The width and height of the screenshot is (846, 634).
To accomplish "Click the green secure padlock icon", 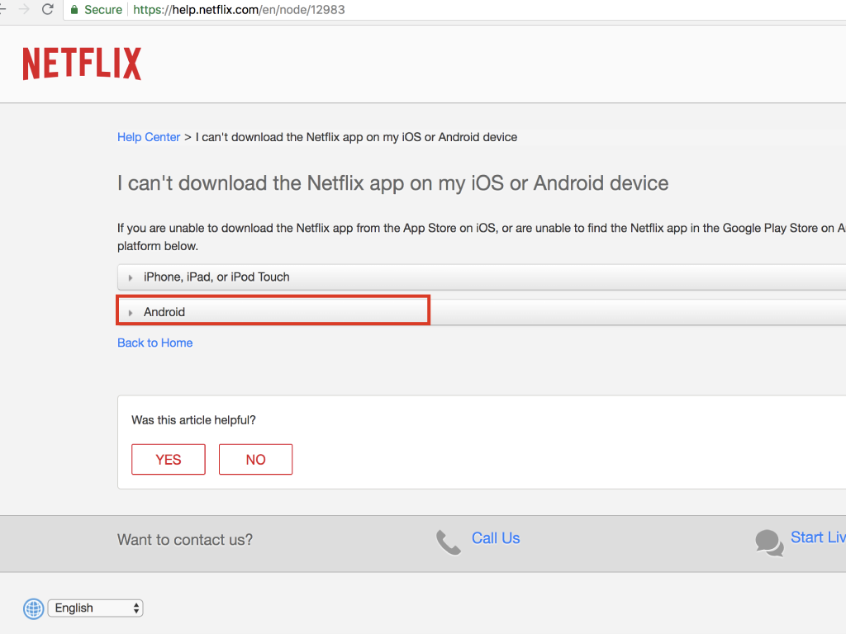I will (x=74, y=10).
